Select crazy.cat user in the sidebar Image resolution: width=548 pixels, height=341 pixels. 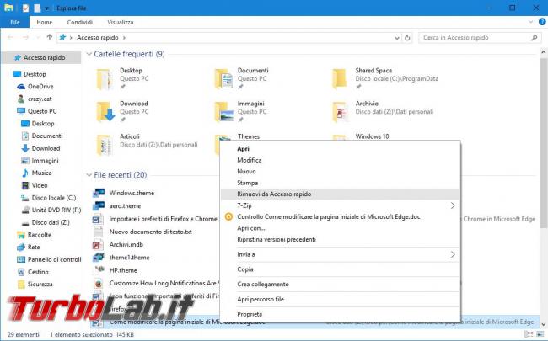coord(35,99)
